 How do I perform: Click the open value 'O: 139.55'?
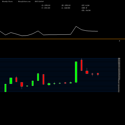point(46,5)
